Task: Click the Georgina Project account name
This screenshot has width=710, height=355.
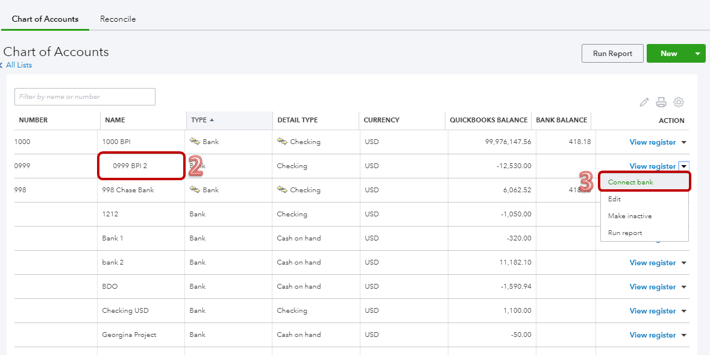Action: coord(129,335)
